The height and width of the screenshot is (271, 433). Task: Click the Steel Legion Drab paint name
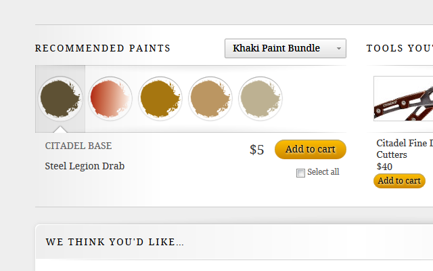click(85, 166)
